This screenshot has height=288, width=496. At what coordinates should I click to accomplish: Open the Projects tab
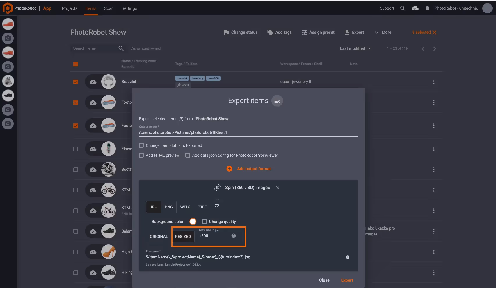click(70, 8)
